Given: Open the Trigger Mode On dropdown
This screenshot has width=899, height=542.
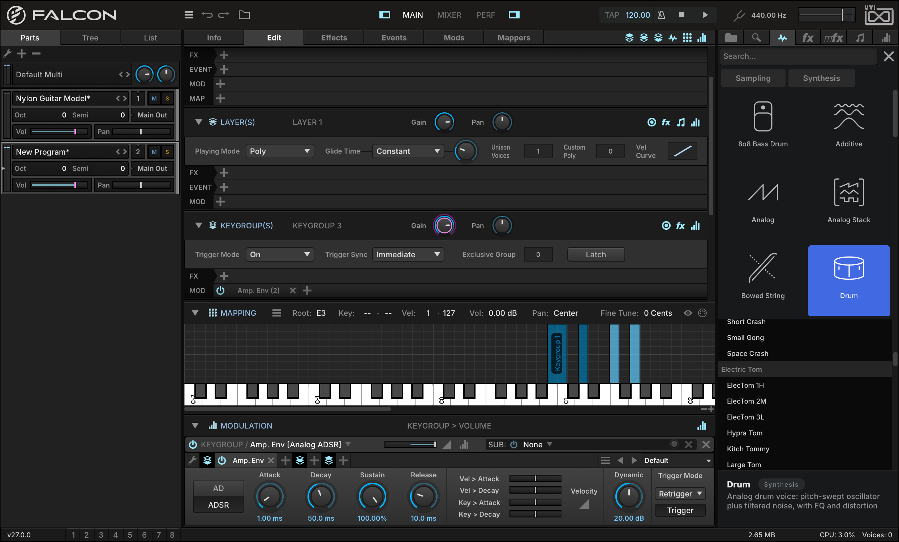Looking at the screenshot, I should [x=279, y=255].
